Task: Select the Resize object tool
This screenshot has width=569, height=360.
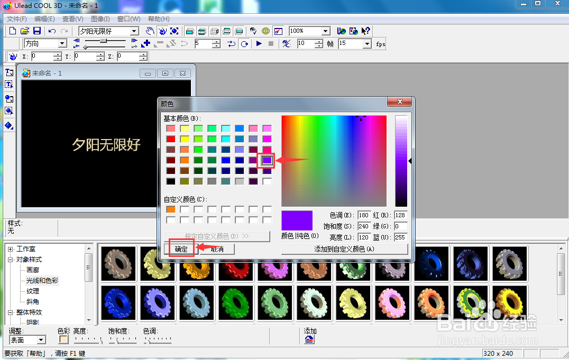Action: [x=174, y=31]
